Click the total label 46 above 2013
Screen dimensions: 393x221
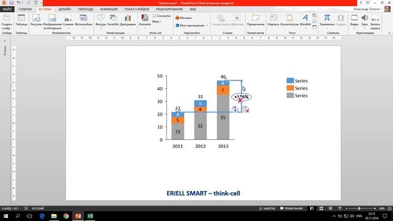223,77
